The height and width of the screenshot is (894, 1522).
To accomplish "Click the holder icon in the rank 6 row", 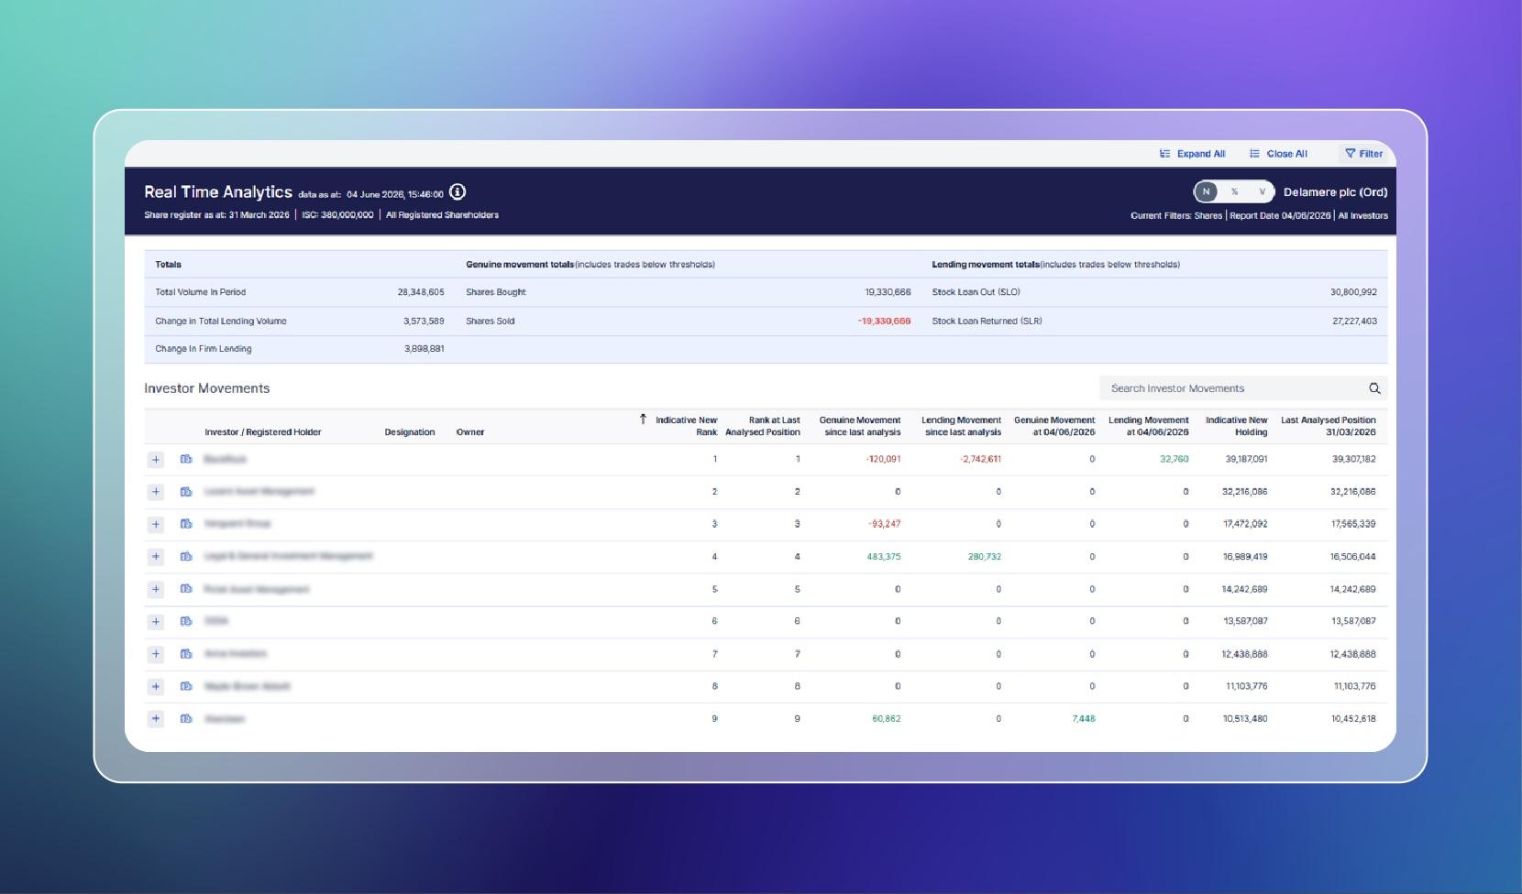I will pyautogui.click(x=186, y=621).
